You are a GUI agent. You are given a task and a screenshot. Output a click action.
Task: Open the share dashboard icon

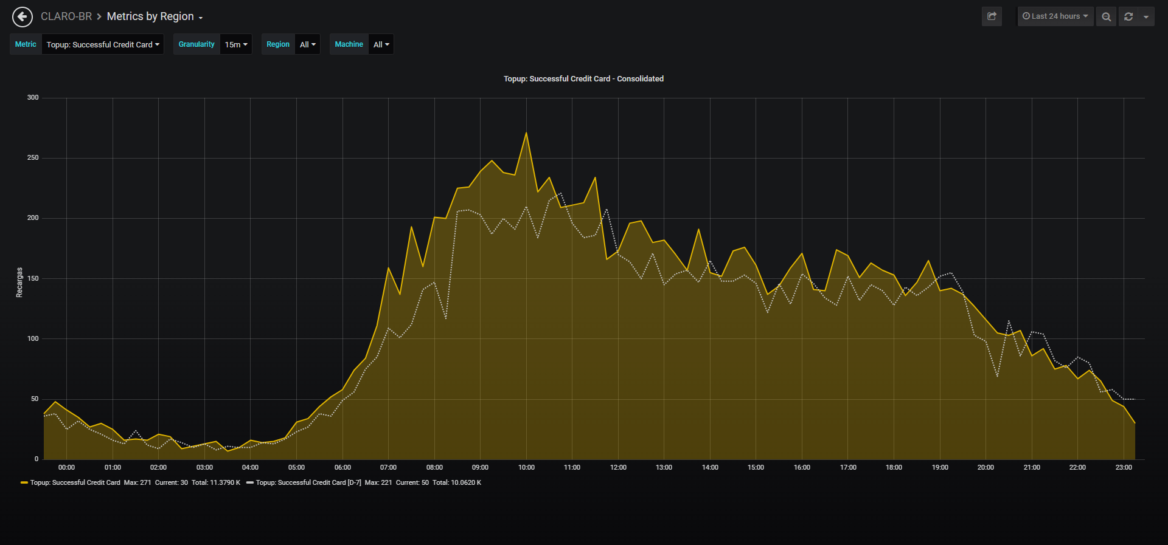click(x=992, y=16)
